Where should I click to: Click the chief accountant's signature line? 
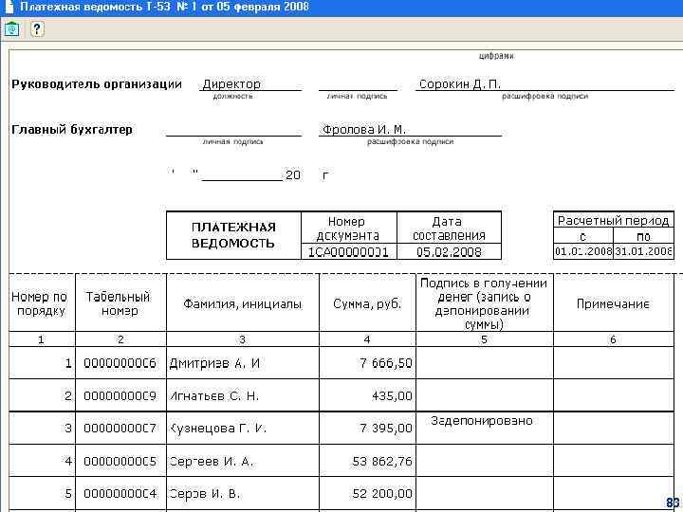(233, 129)
